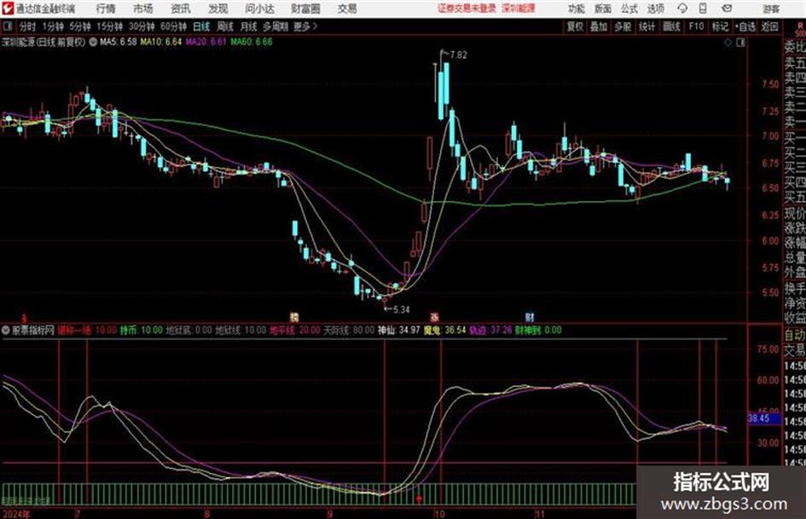Select the 日线 daily period tab

(x=201, y=26)
